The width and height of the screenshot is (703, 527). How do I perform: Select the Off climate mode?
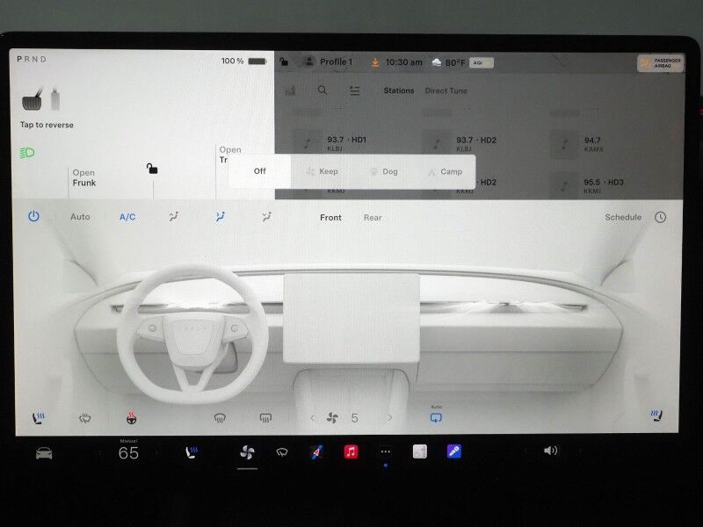(260, 171)
